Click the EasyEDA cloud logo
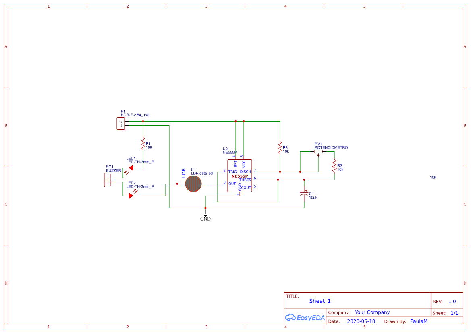Screen dimensions: 471x333 coord(305,318)
